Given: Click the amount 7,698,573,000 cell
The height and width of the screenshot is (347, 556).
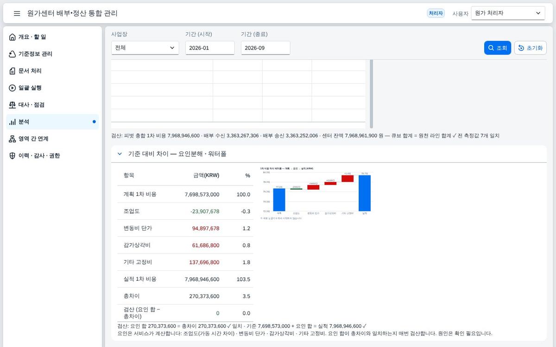Looking at the screenshot, I should pos(202,194).
